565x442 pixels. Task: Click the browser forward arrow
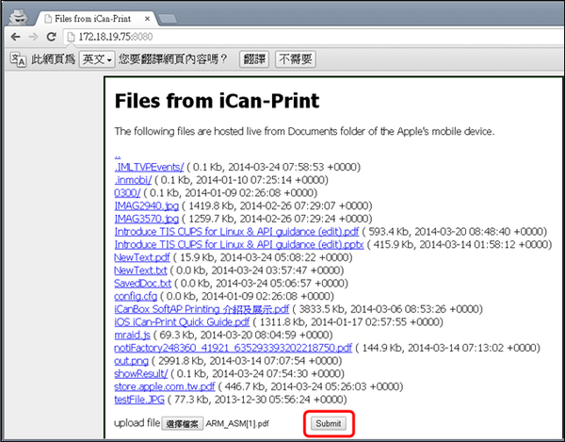(33, 37)
